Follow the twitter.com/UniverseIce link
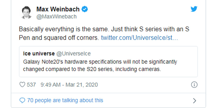Viewport: 216px width, 108px height. [139, 38]
